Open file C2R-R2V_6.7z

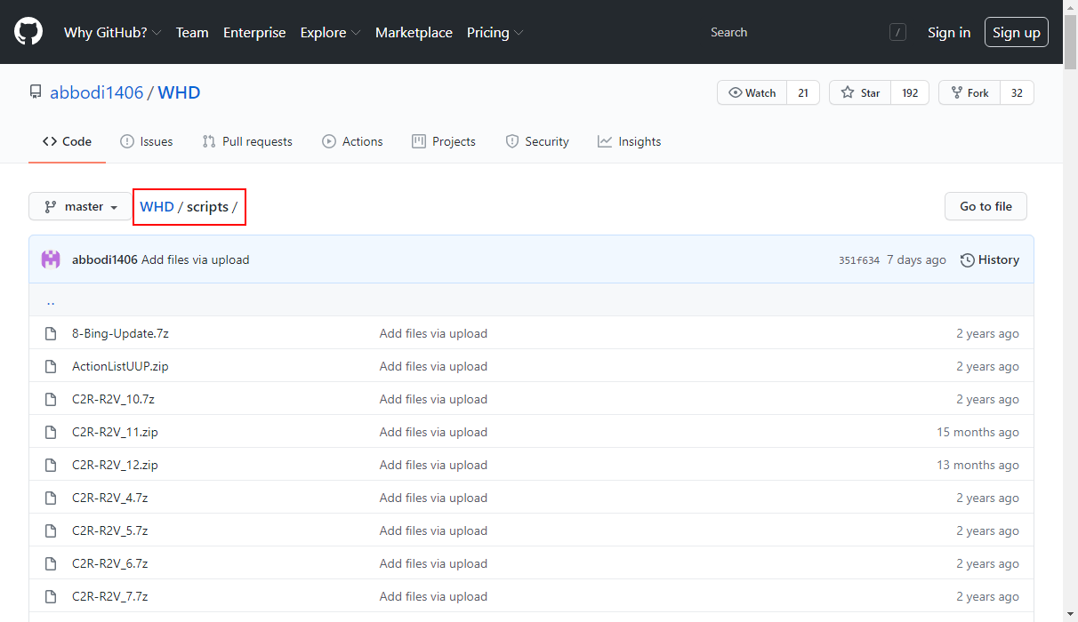coord(109,563)
